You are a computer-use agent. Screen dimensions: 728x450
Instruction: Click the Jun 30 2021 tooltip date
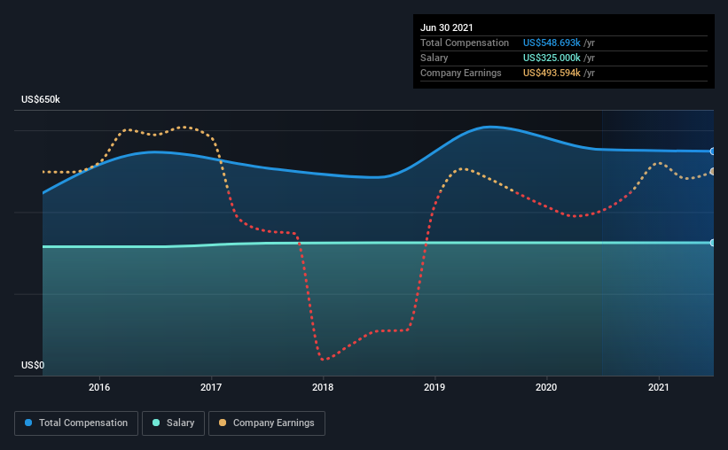click(447, 27)
